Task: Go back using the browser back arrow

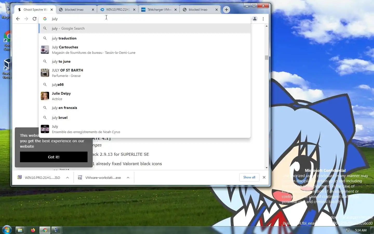Action: (x=18, y=19)
